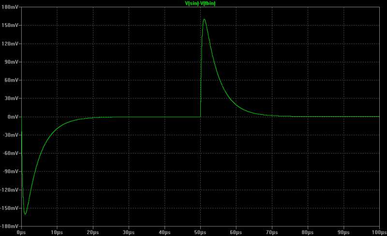Click the 60mV vertical axis label

(x=11, y=80)
